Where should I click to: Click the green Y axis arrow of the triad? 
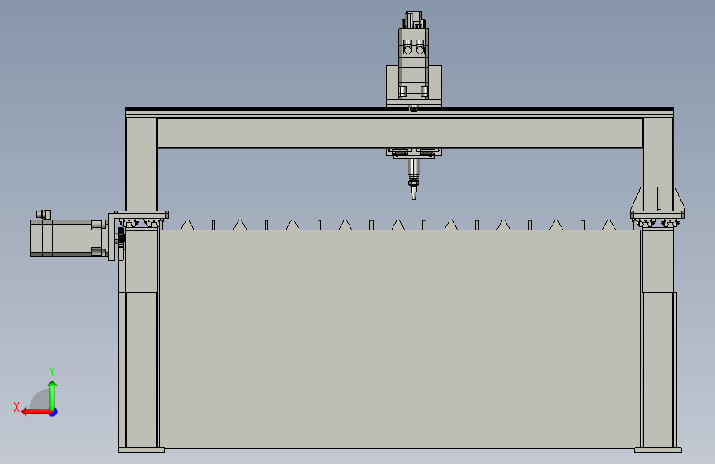point(53,395)
